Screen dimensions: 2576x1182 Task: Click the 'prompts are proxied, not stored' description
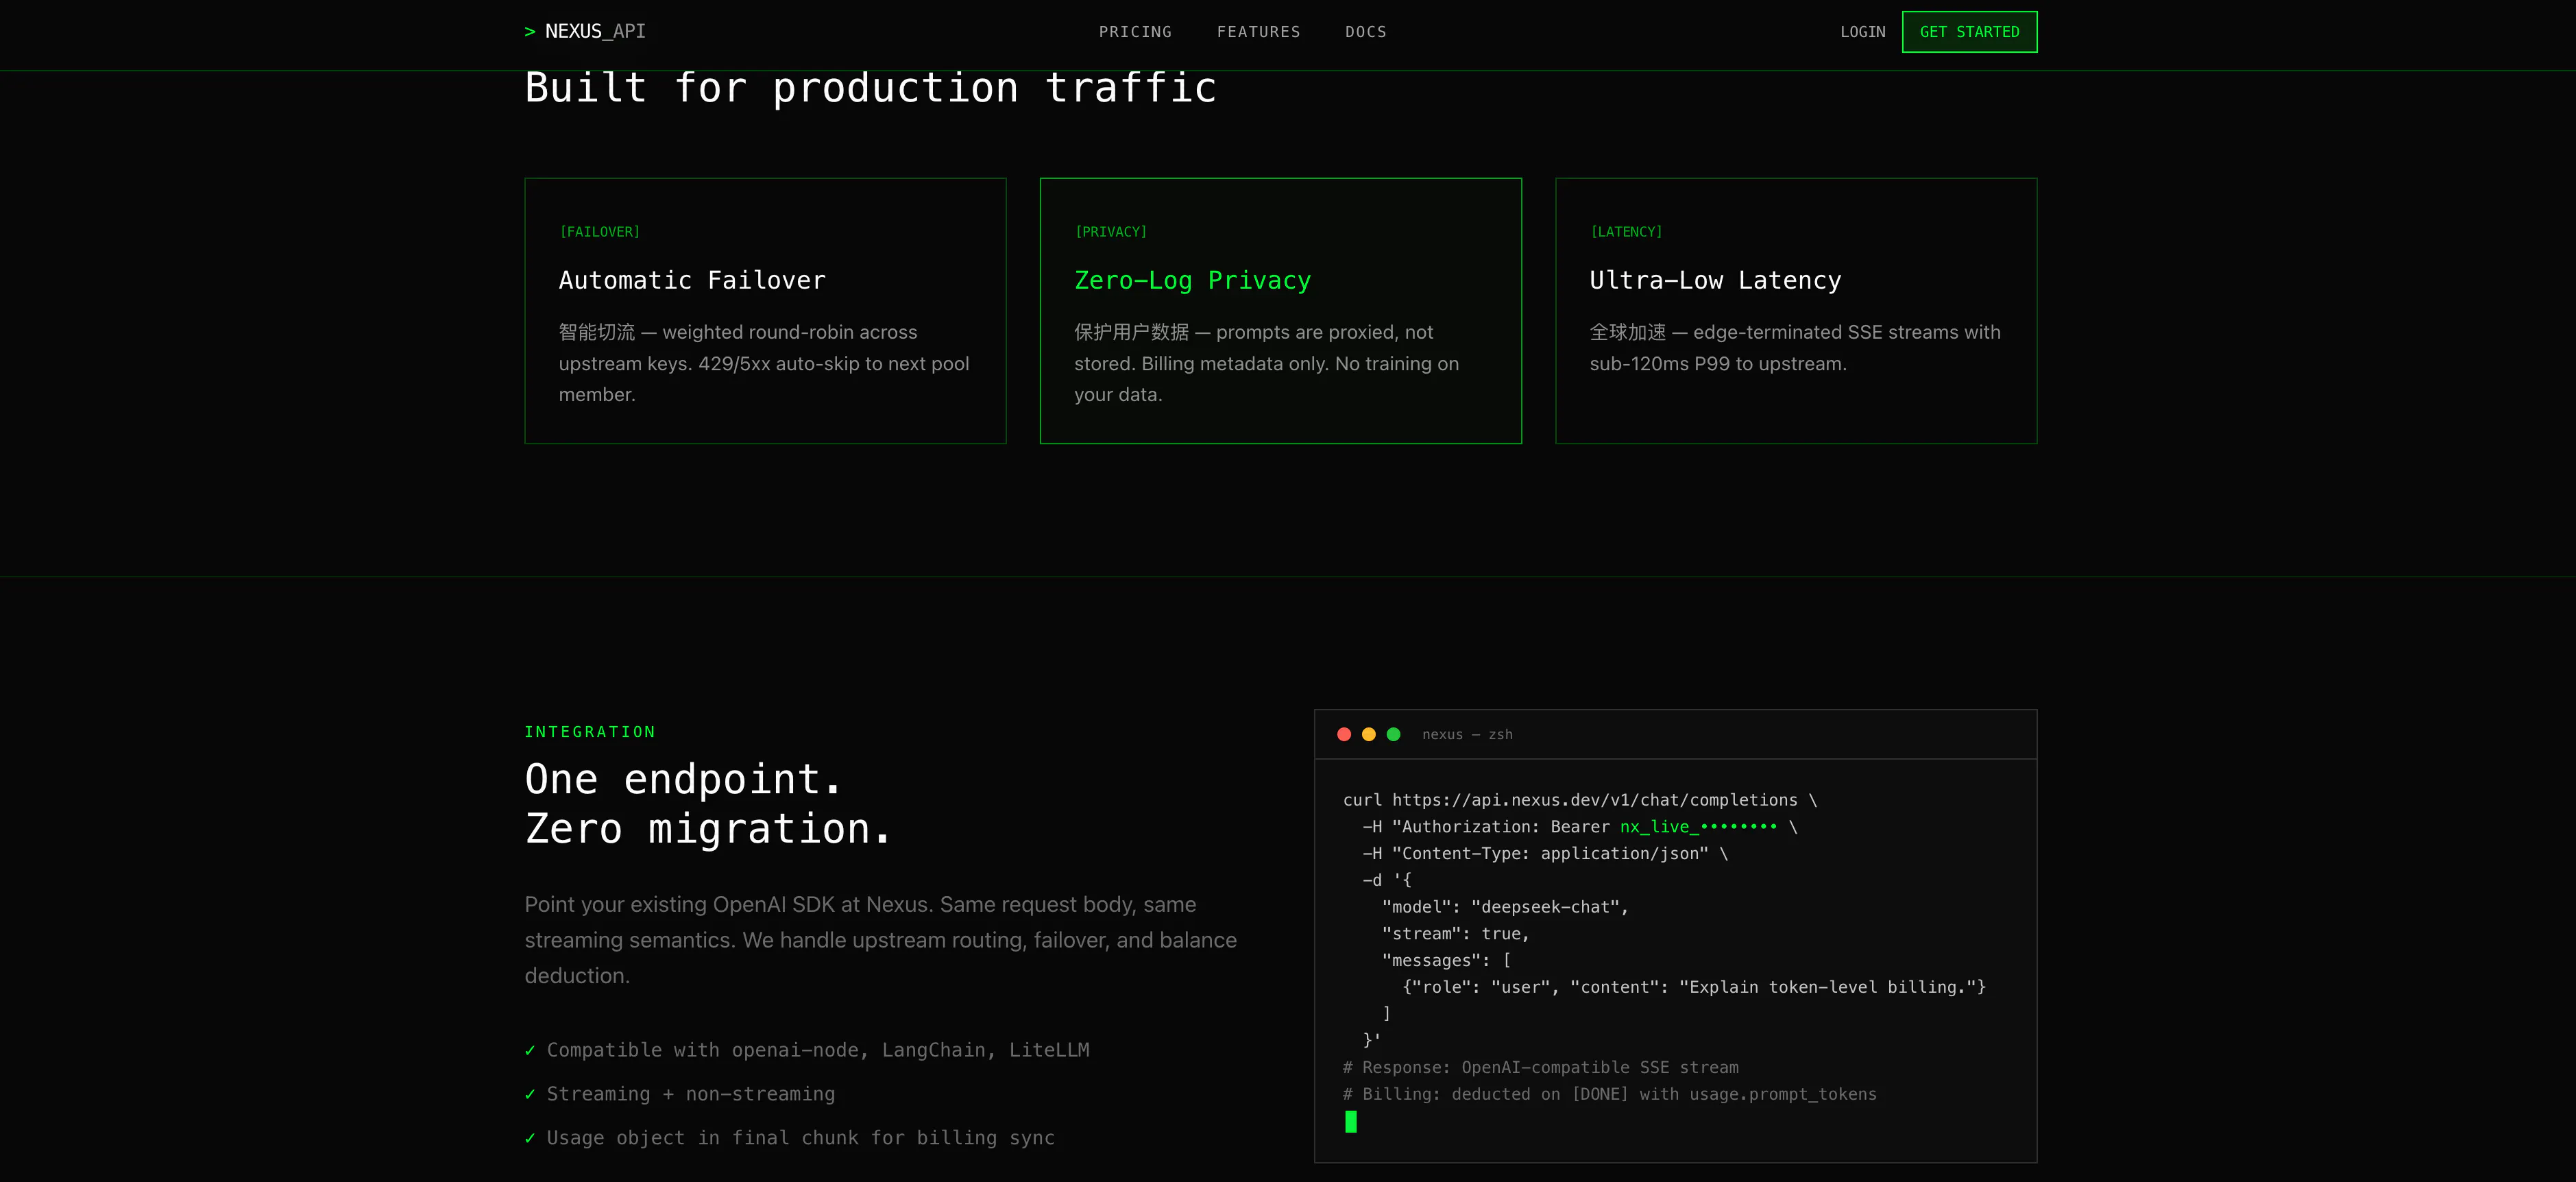(1266, 363)
